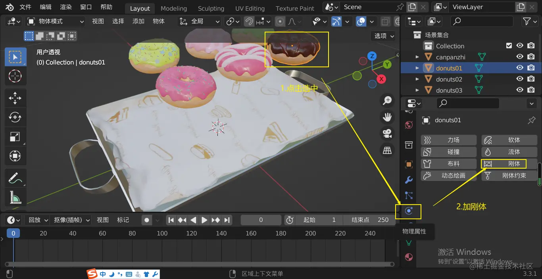Open the Object properties orange square tab
Viewport: 542px width, 279px height.
point(409,164)
